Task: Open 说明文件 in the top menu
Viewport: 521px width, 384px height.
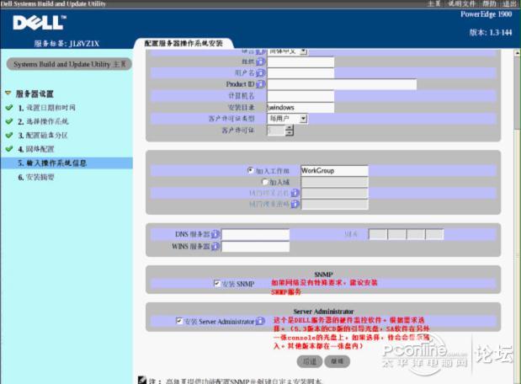Action: pos(462,4)
